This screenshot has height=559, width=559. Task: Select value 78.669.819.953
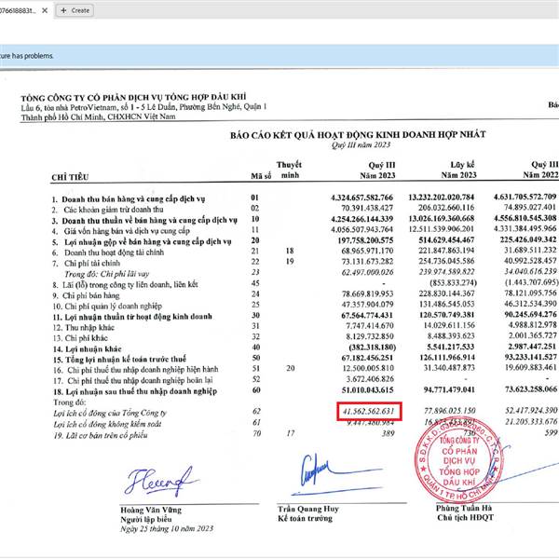[367, 293]
